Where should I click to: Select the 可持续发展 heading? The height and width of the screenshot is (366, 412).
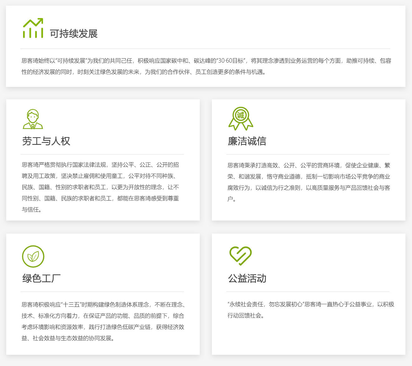tap(74, 34)
